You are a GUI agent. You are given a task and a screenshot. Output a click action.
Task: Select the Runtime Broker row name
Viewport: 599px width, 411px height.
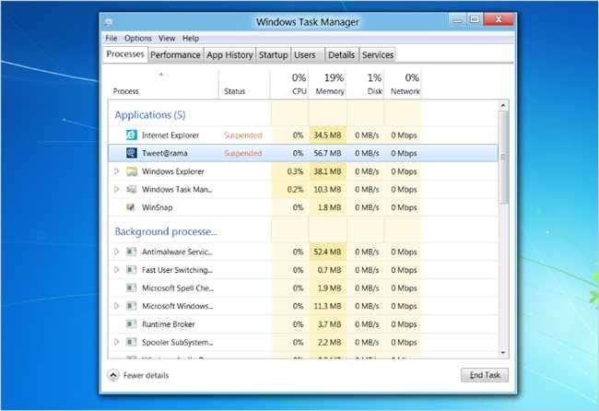point(168,324)
